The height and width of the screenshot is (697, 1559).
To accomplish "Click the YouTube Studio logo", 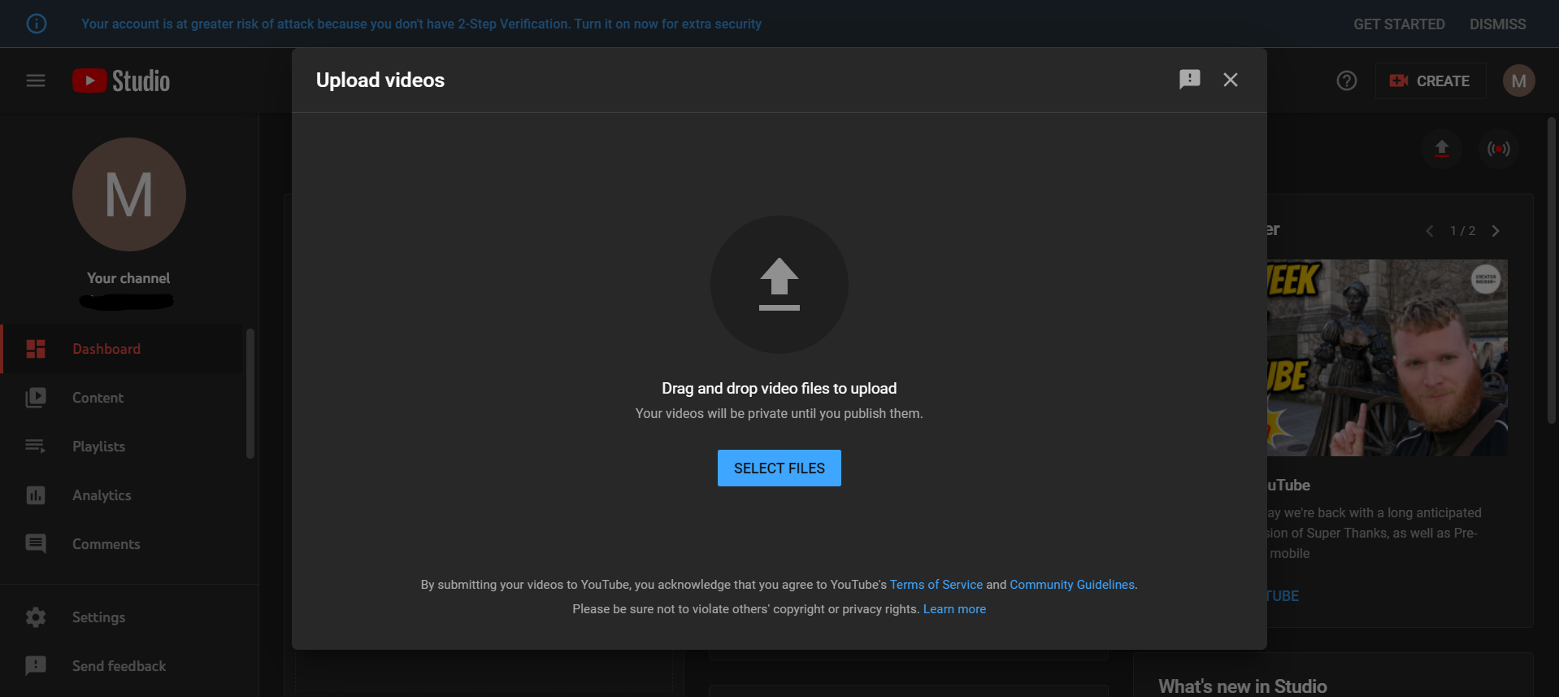I will coord(121,81).
